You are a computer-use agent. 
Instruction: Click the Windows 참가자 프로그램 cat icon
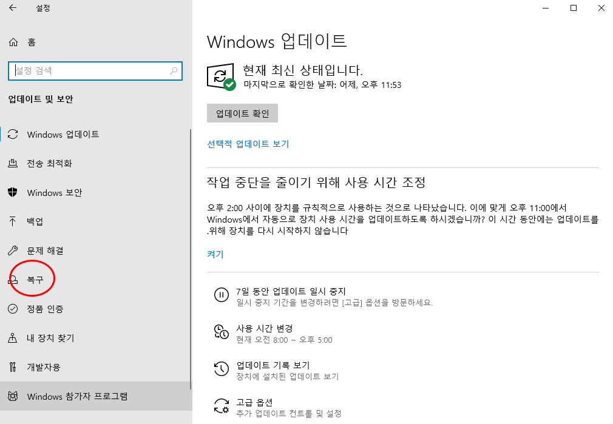pyautogui.click(x=13, y=396)
